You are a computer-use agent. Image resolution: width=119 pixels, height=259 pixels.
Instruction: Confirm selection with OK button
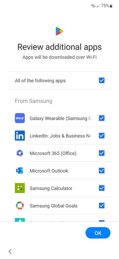(x=98, y=233)
